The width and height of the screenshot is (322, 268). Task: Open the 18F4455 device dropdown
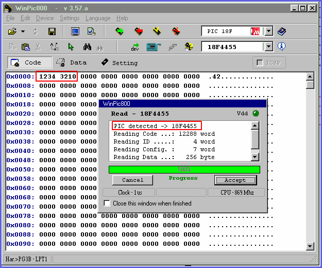[268, 46]
